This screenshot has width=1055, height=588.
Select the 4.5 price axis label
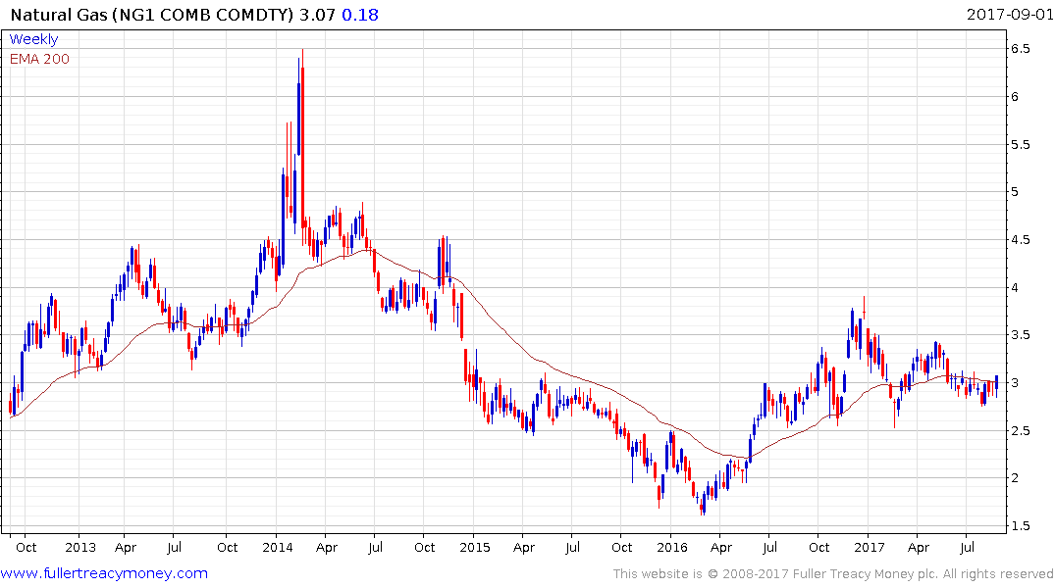coord(1020,239)
